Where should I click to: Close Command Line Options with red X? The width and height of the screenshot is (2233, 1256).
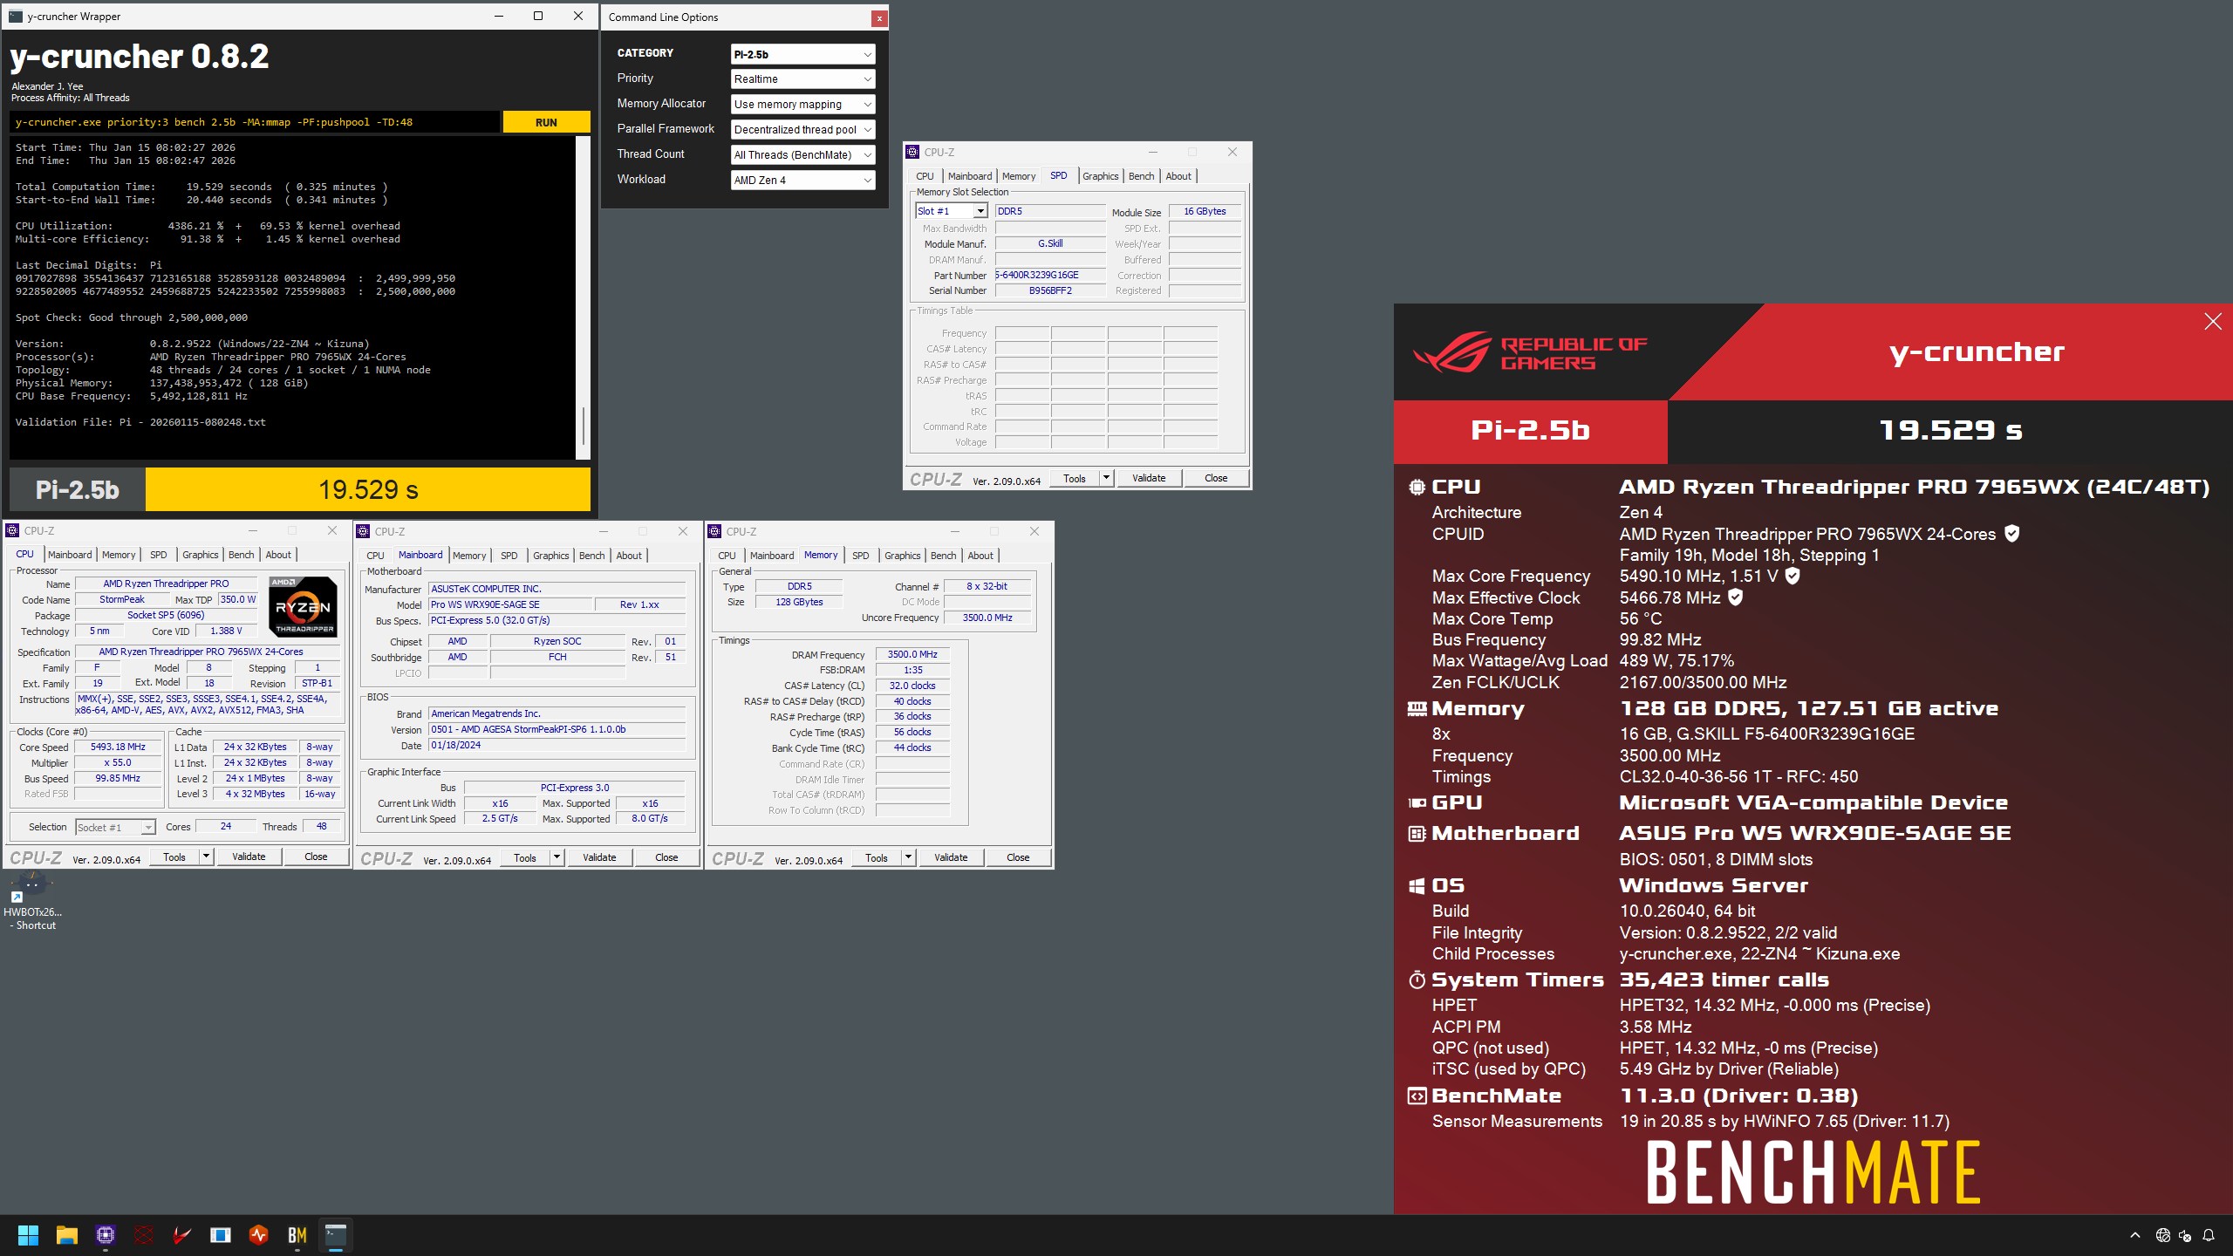[x=879, y=17]
